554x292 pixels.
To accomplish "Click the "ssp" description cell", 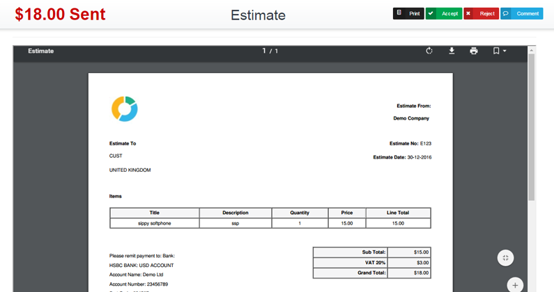I will point(236,223).
